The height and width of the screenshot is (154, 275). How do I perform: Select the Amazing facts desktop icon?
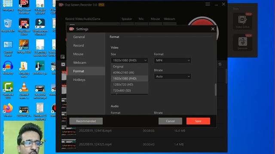point(24,69)
